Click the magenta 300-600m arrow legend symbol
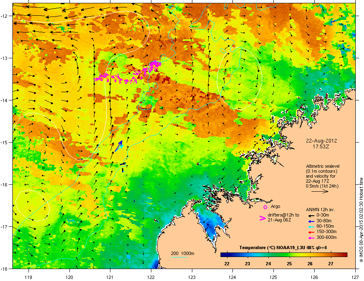 point(311,238)
